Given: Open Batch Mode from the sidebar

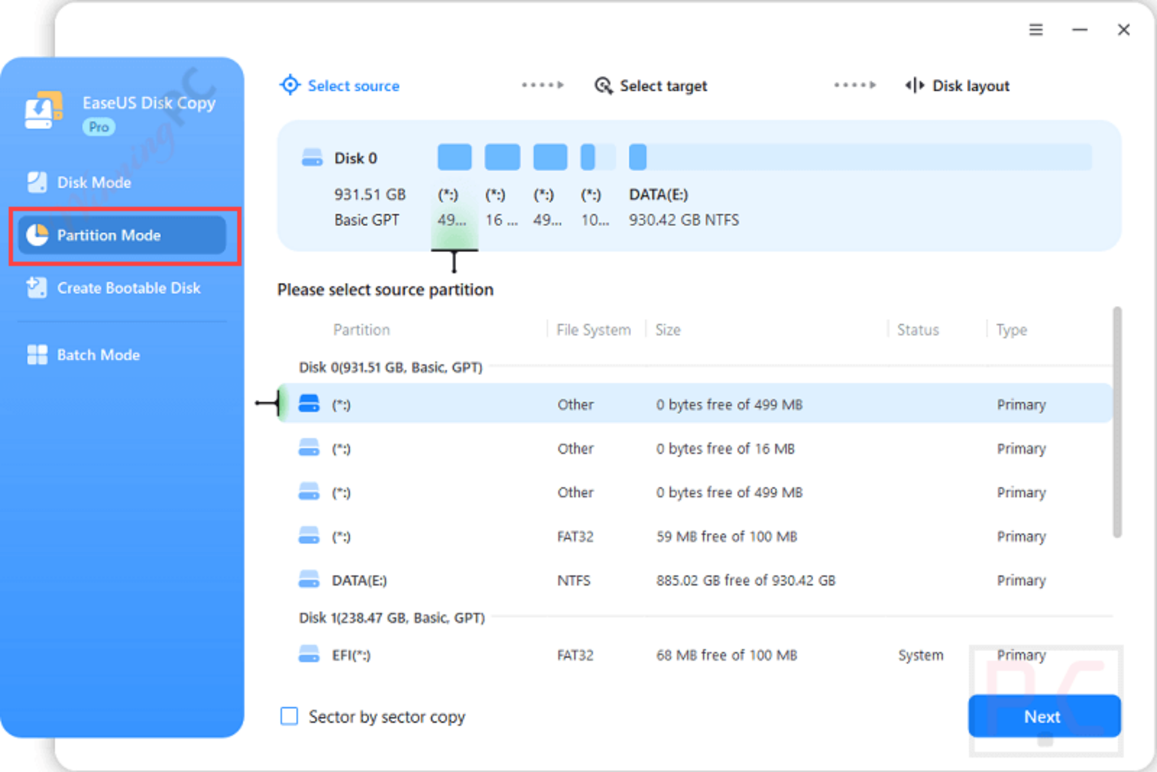Looking at the screenshot, I should click(36, 355).
